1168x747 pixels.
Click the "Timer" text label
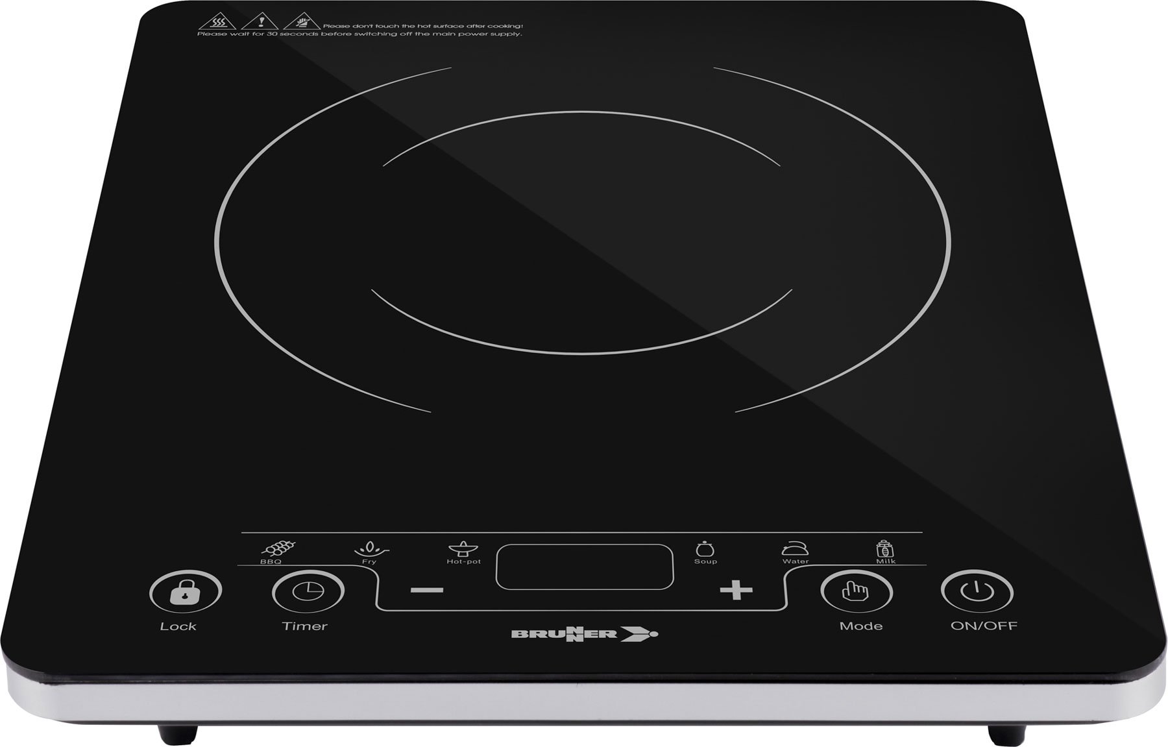click(304, 626)
